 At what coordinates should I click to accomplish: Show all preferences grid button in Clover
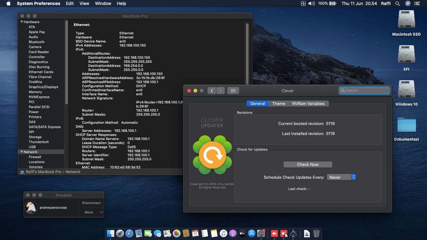tap(233, 91)
